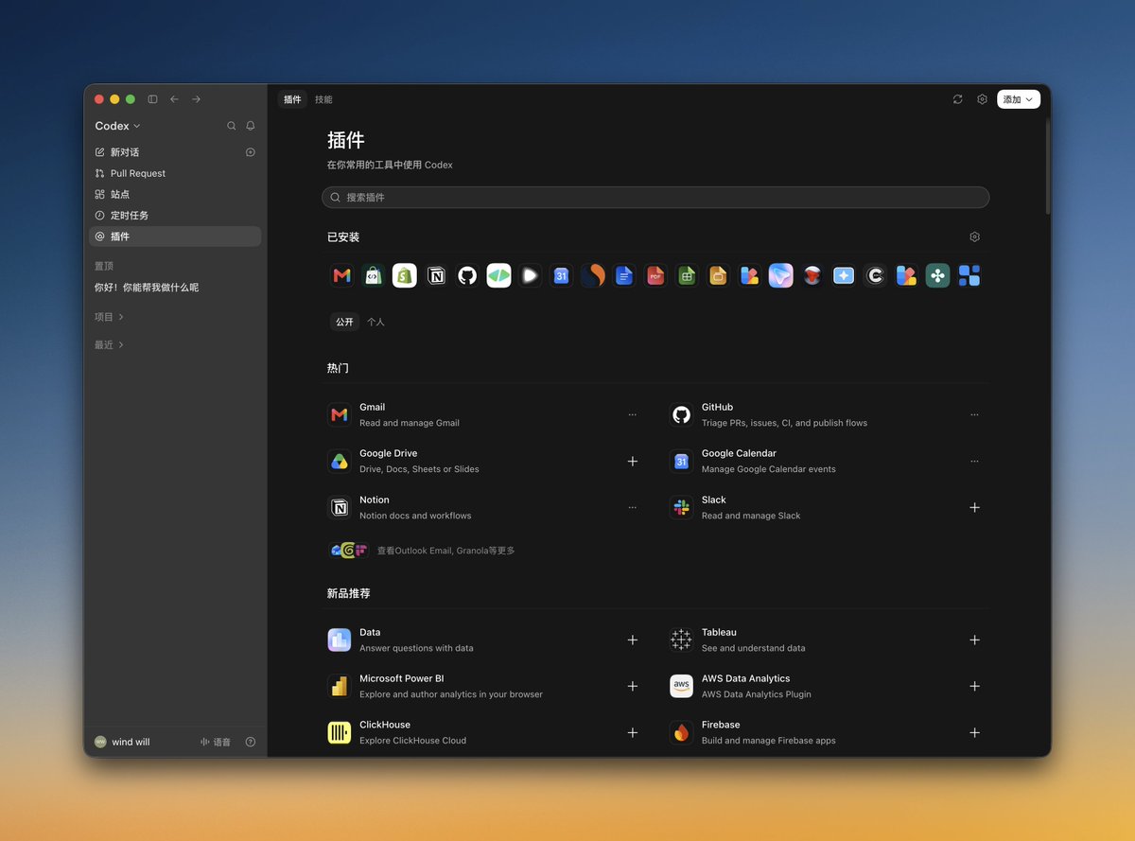The height and width of the screenshot is (841, 1135).
Task: Click the vertical scrollbar of plugins page
Action: pos(1047,166)
